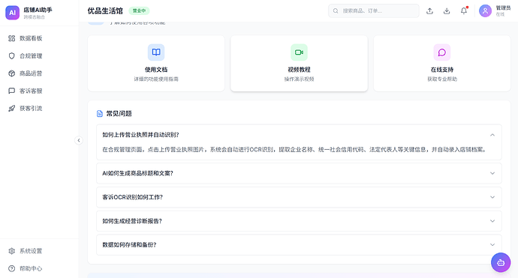The width and height of the screenshot is (518, 278).
Task: Click the 视频教程 camera icon
Action: [x=299, y=52]
